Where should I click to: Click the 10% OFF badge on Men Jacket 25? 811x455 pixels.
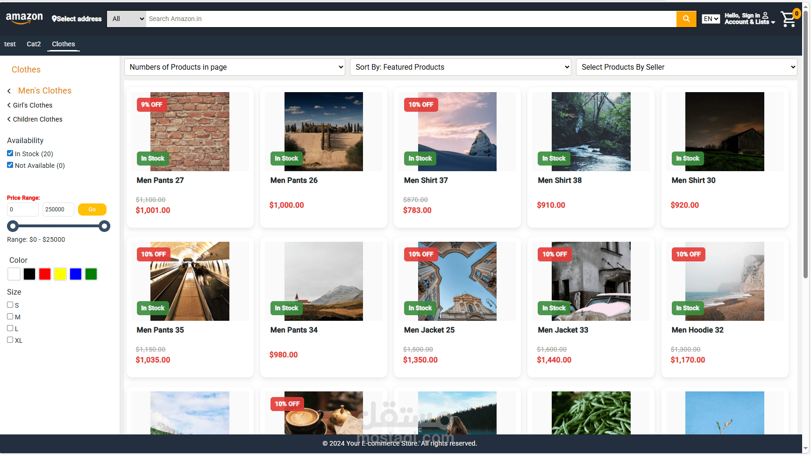(x=421, y=254)
